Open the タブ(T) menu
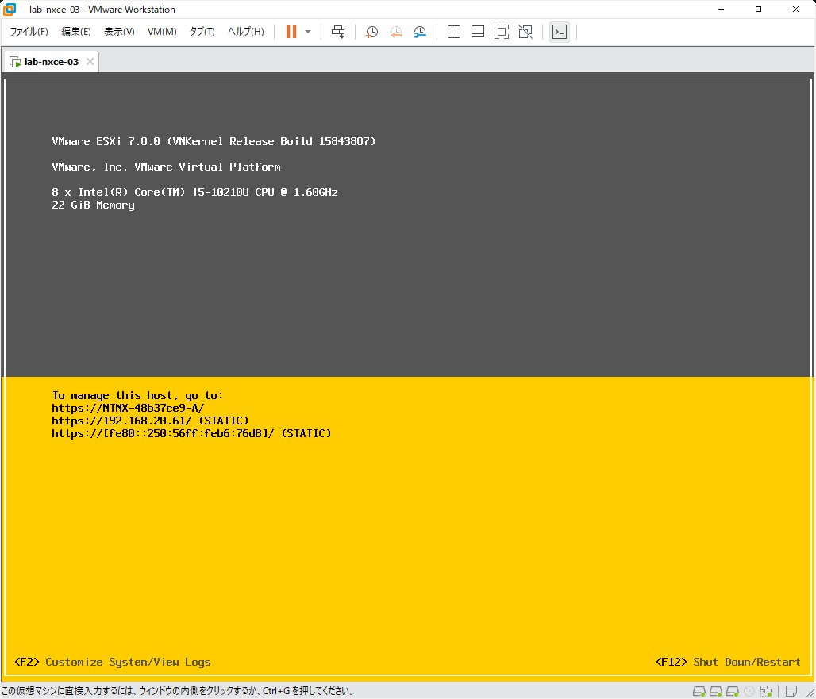Screen dimensions: 816x699 [x=202, y=32]
